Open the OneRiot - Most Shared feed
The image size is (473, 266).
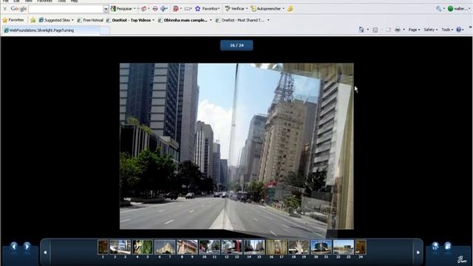point(239,20)
